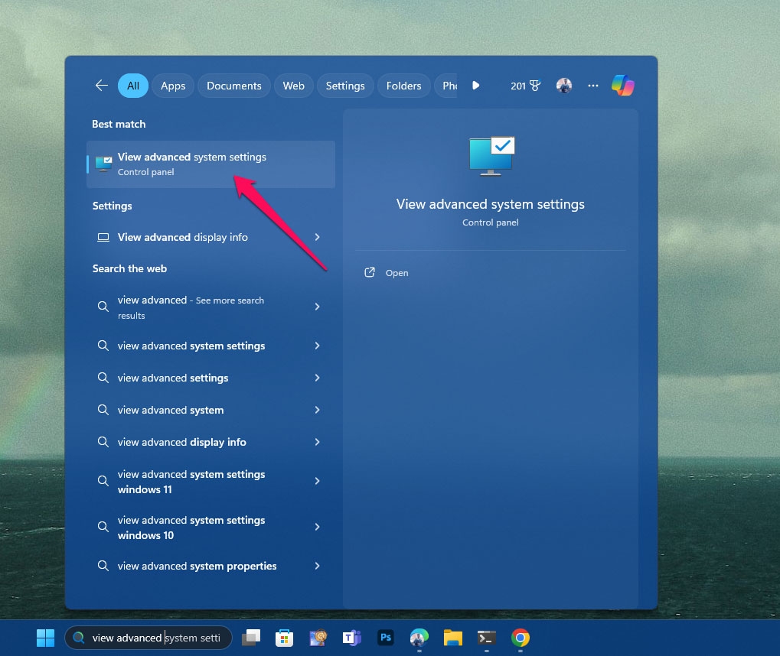780x656 pixels.
Task: Click into the taskbar search box
Action: tap(148, 638)
